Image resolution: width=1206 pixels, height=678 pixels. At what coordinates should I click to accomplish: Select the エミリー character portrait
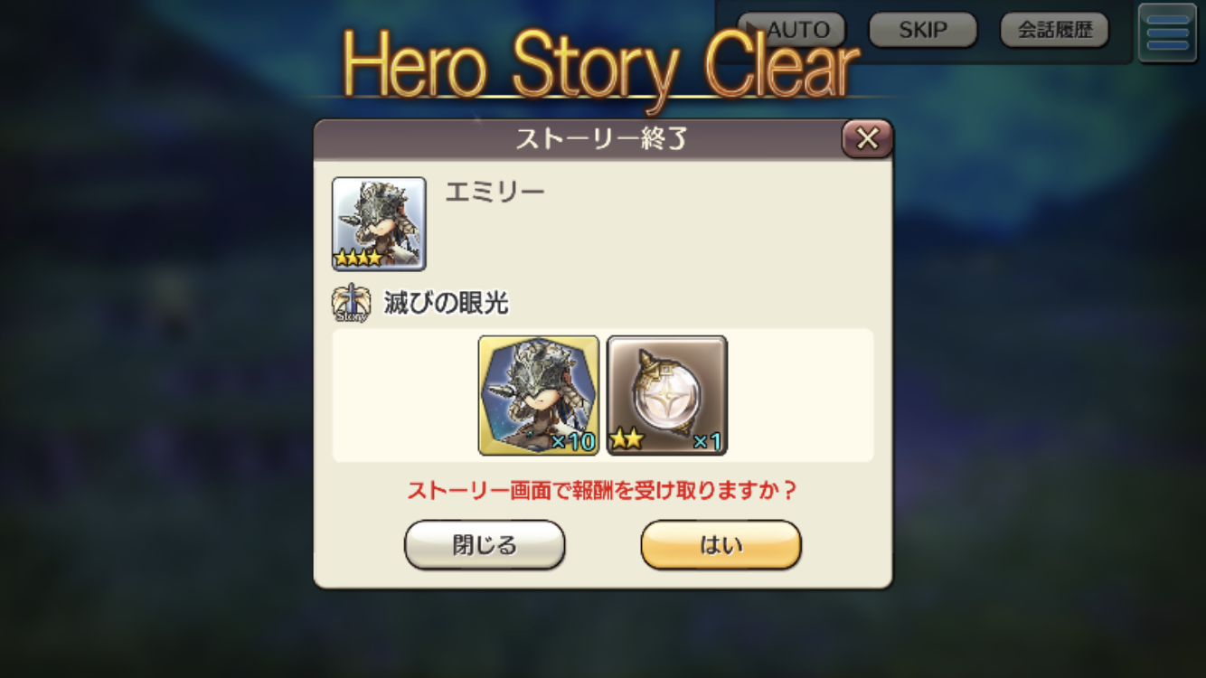379,223
